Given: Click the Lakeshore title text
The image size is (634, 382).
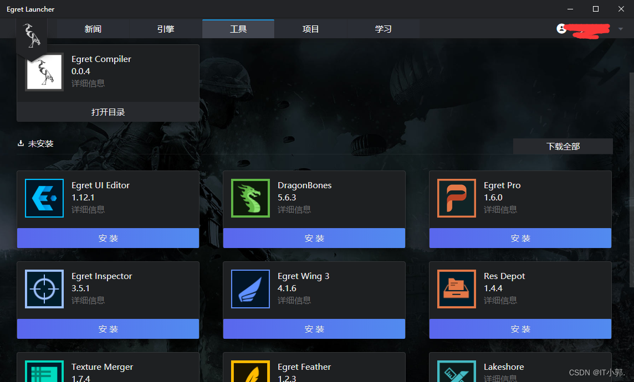Looking at the screenshot, I should (504, 366).
